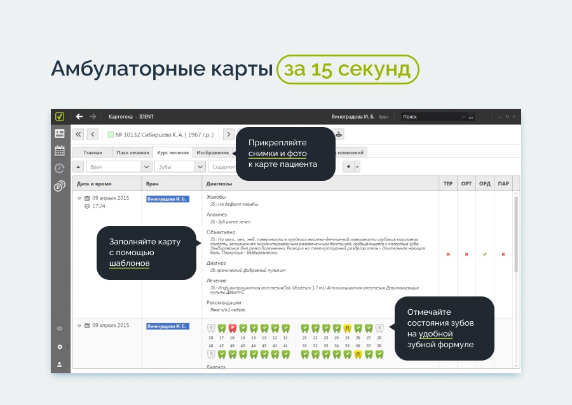Open the user profile sidebar icon

pyautogui.click(x=60, y=364)
